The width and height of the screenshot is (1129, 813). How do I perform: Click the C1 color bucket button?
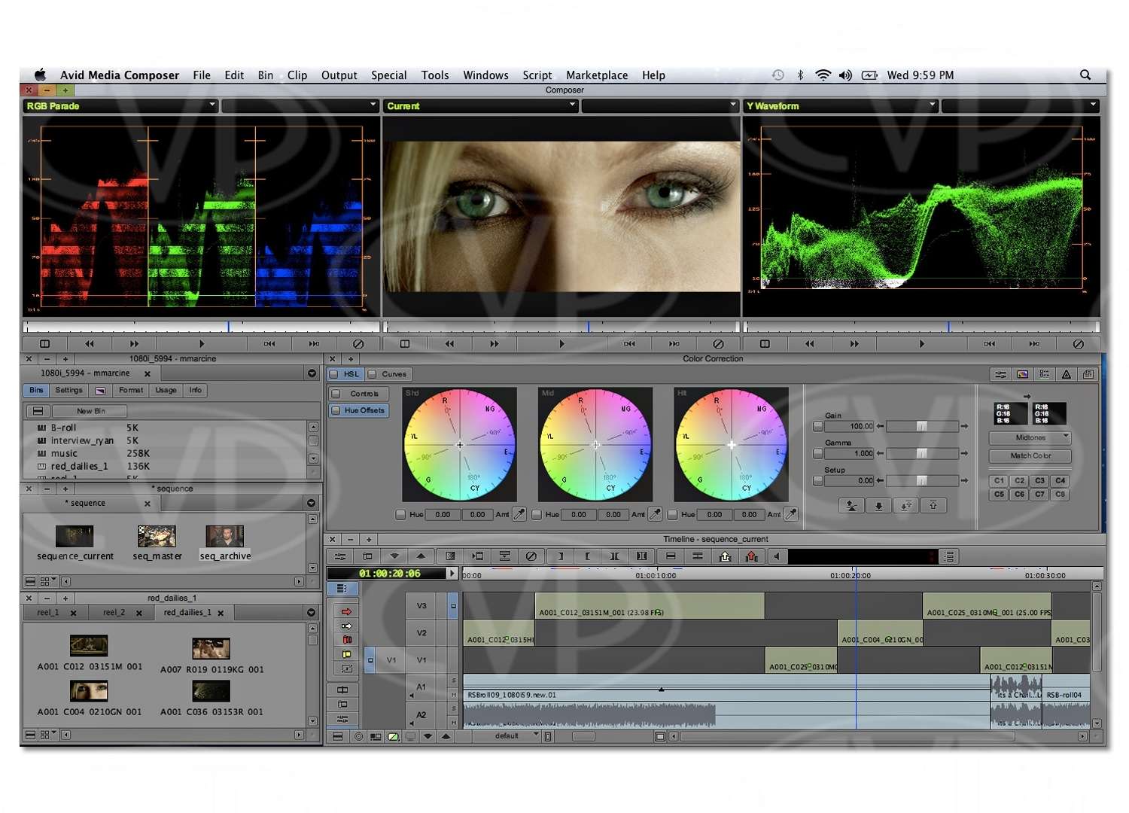999,480
